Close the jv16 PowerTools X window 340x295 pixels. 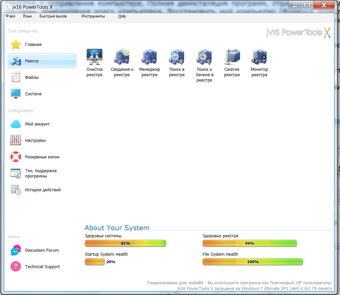pos(324,5)
